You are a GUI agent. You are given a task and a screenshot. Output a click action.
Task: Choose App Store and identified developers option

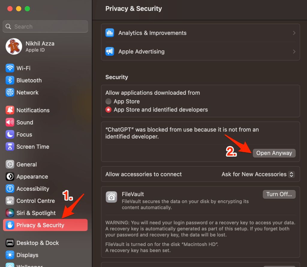pyautogui.click(x=108, y=110)
